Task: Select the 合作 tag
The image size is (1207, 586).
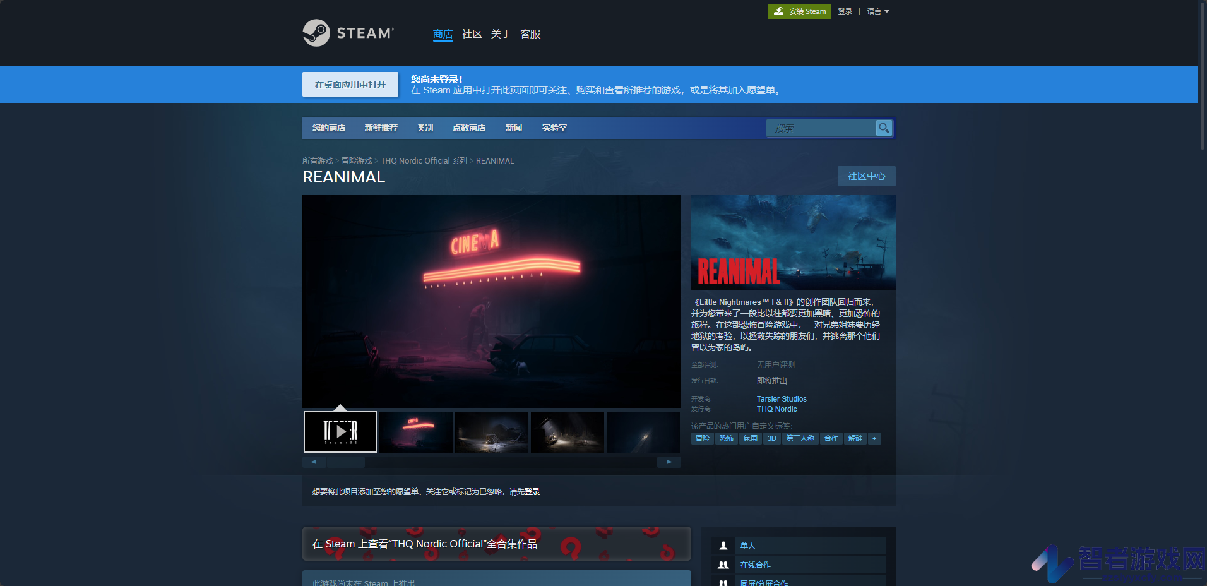Action: pyautogui.click(x=831, y=438)
